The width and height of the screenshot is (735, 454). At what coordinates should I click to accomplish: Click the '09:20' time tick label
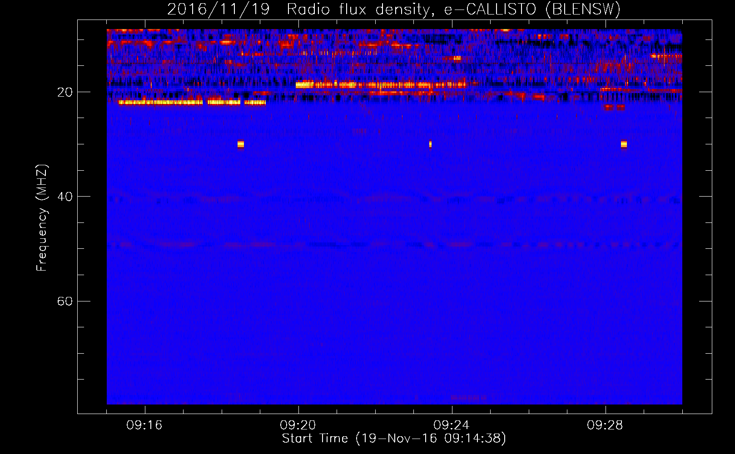click(298, 425)
